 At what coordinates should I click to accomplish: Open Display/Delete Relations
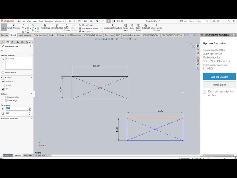pyautogui.click(x=113, y=27)
